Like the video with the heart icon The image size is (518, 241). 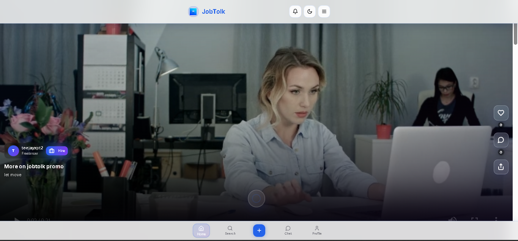(x=501, y=113)
